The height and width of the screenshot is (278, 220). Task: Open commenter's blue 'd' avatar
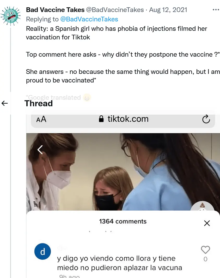[43, 251]
